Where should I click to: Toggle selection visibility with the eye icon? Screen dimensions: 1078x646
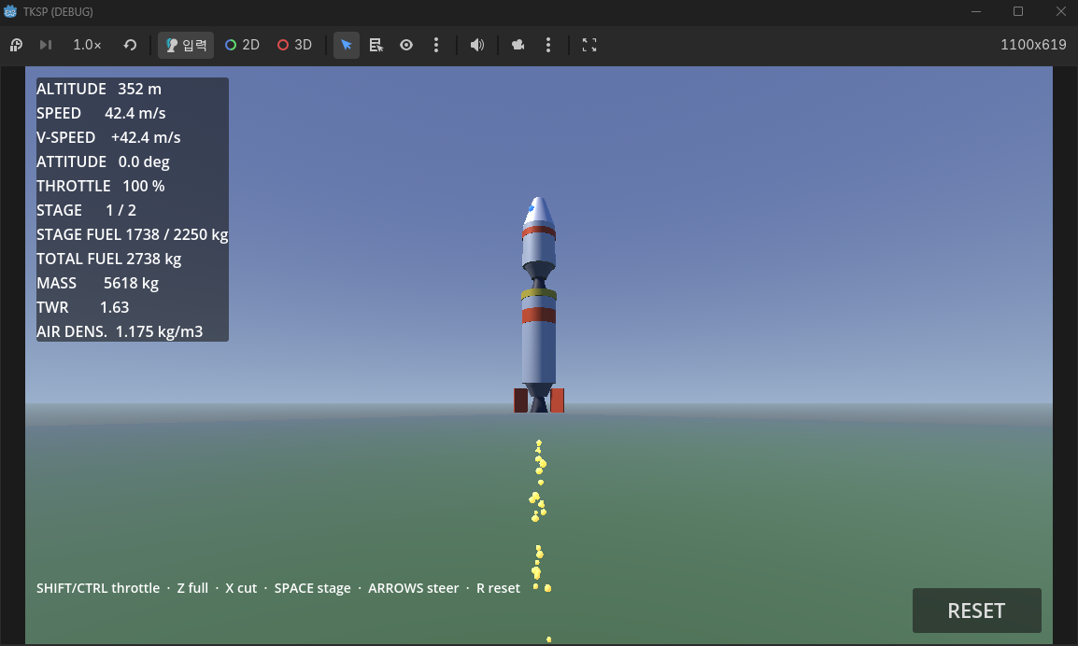point(406,46)
